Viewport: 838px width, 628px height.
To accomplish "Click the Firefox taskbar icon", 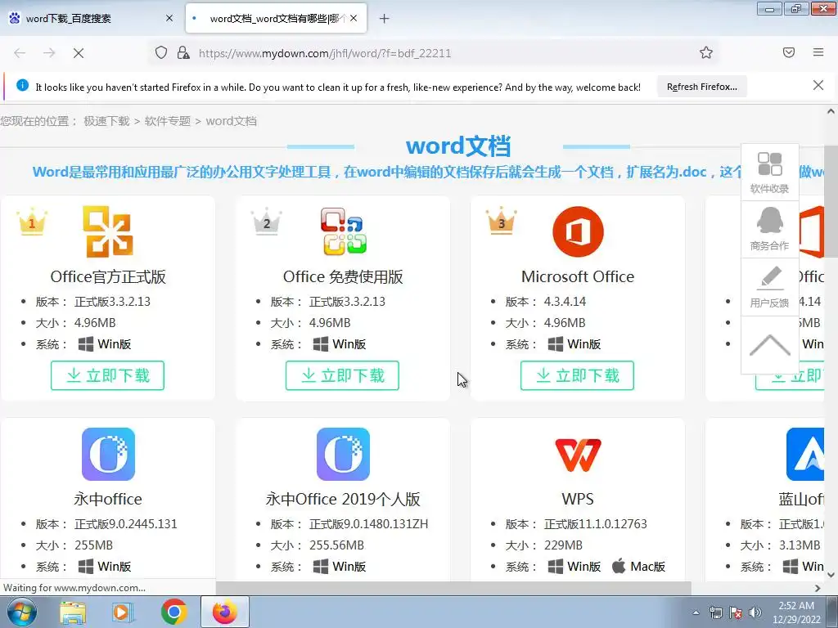I will (x=224, y=612).
